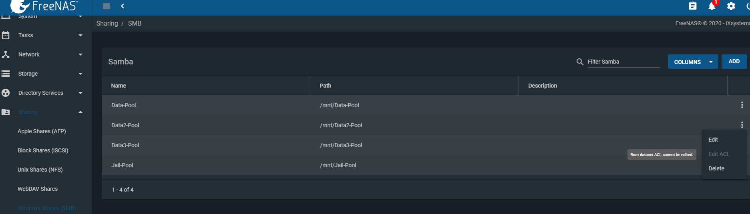The width and height of the screenshot is (750, 214).
Task: Click the back chevron icon in top bar
Action: click(123, 6)
